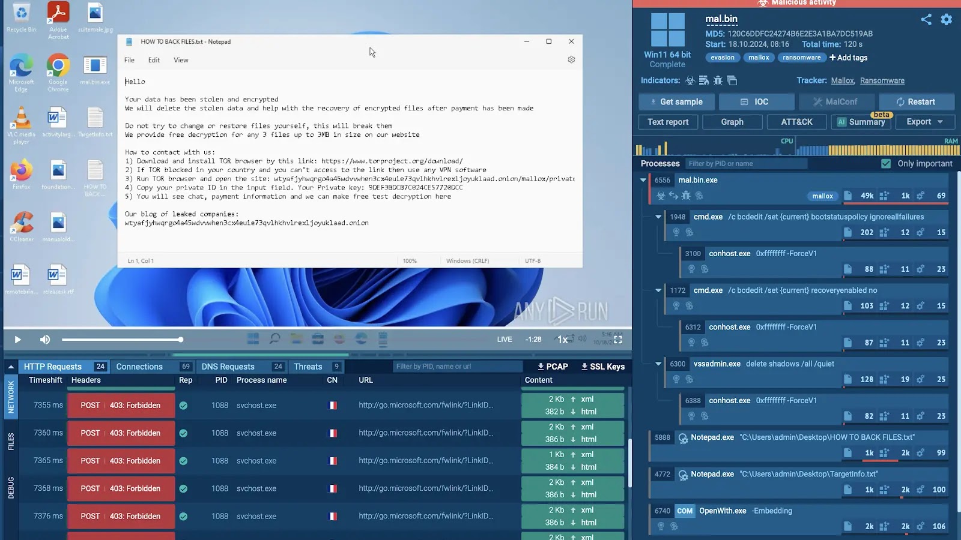961x540 pixels.
Task: Click the CPU/RAM usage timeline graph
Action: point(797,146)
